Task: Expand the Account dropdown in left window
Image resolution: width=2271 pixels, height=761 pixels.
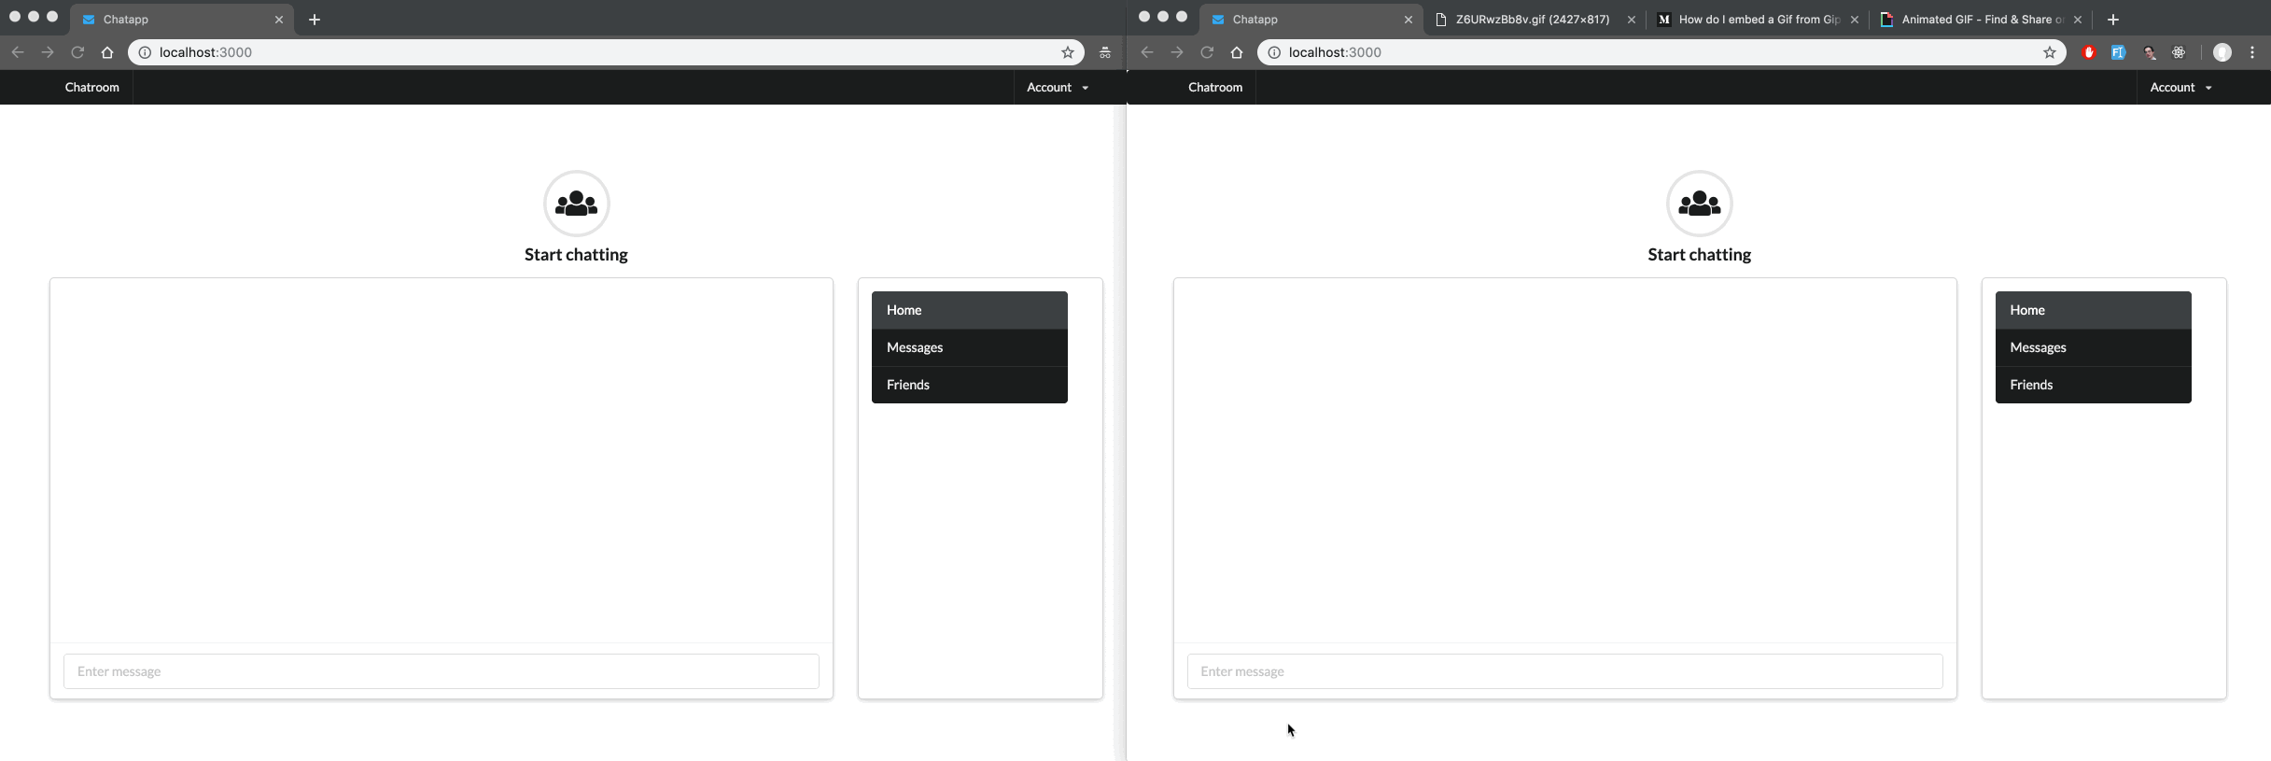Action: (x=1058, y=87)
